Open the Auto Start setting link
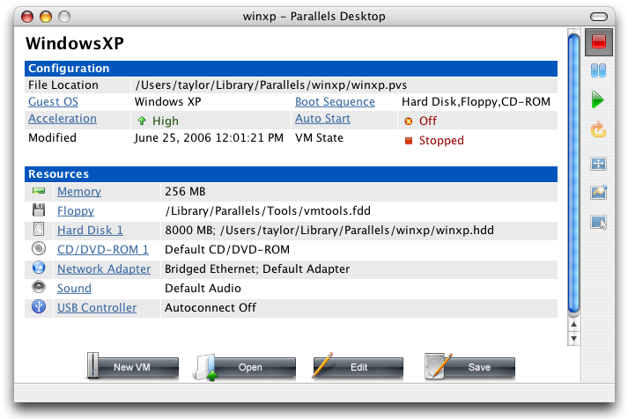This screenshot has height=419, width=628. (323, 119)
